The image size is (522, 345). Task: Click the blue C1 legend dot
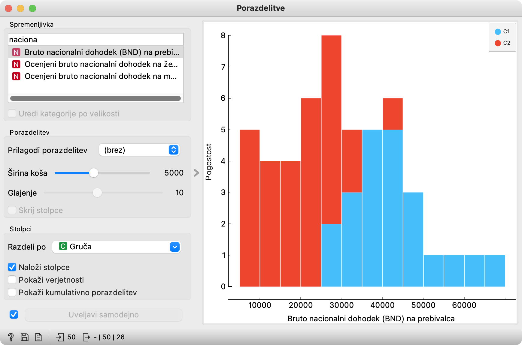(498, 31)
